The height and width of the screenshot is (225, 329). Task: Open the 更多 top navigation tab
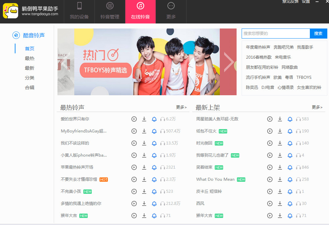click(171, 12)
